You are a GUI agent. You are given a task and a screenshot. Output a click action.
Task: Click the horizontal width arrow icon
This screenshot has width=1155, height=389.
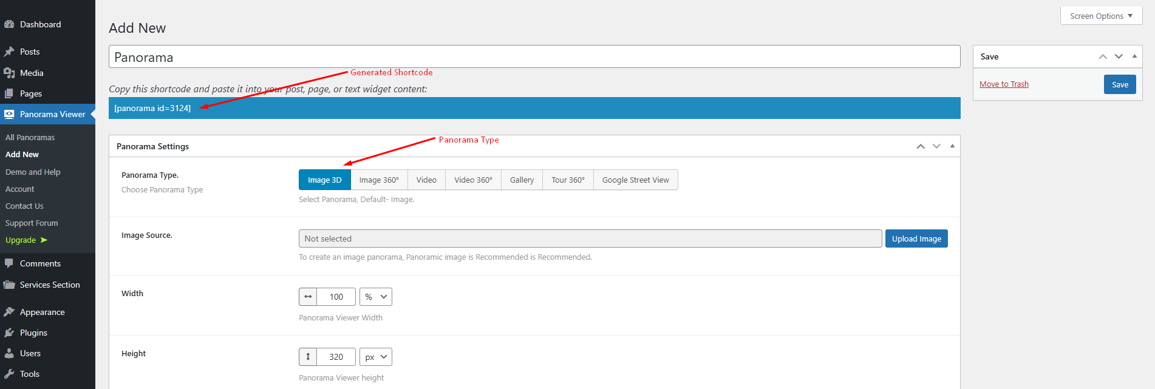pyautogui.click(x=308, y=297)
